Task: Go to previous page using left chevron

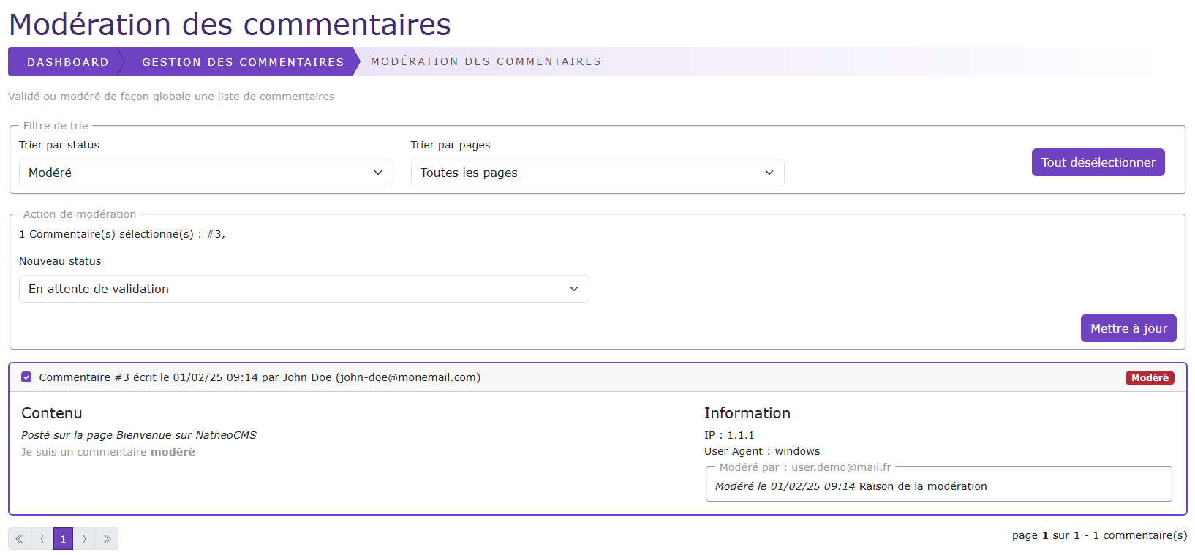Action: coord(42,539)
